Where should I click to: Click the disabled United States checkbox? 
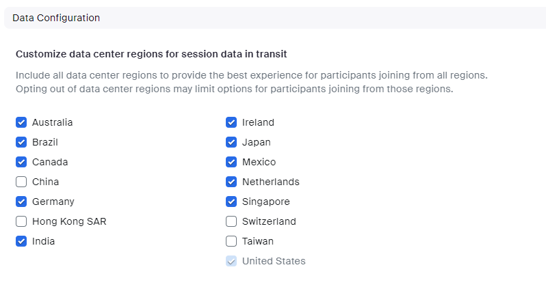click(231, 261)
